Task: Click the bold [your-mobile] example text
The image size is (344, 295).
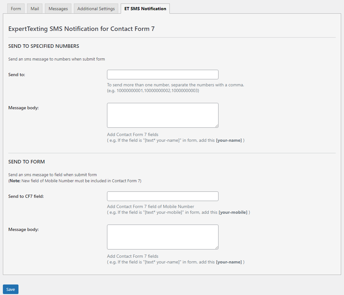Action: pos(233,212)
